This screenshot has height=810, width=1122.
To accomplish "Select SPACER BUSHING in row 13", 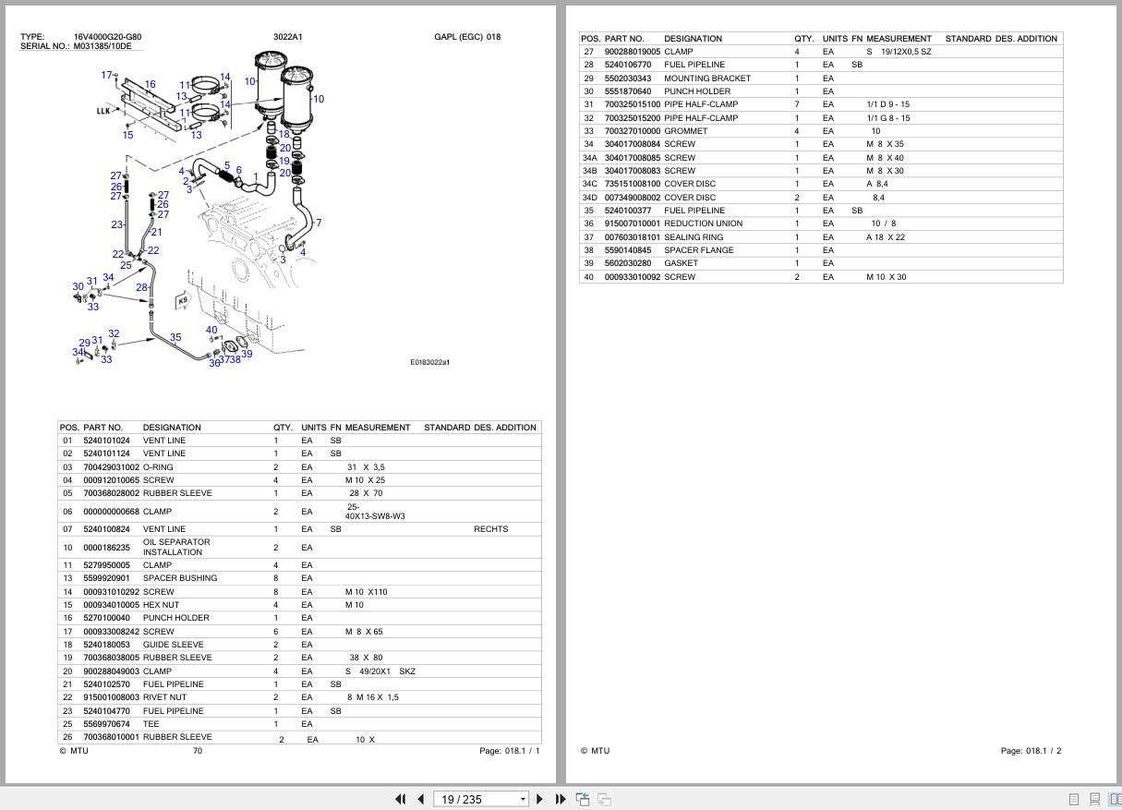I will [180, 578].
